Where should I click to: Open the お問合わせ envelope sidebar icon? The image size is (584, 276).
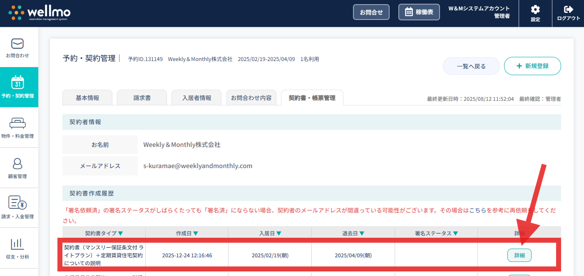pyautogui.click(x=17, y=44)
